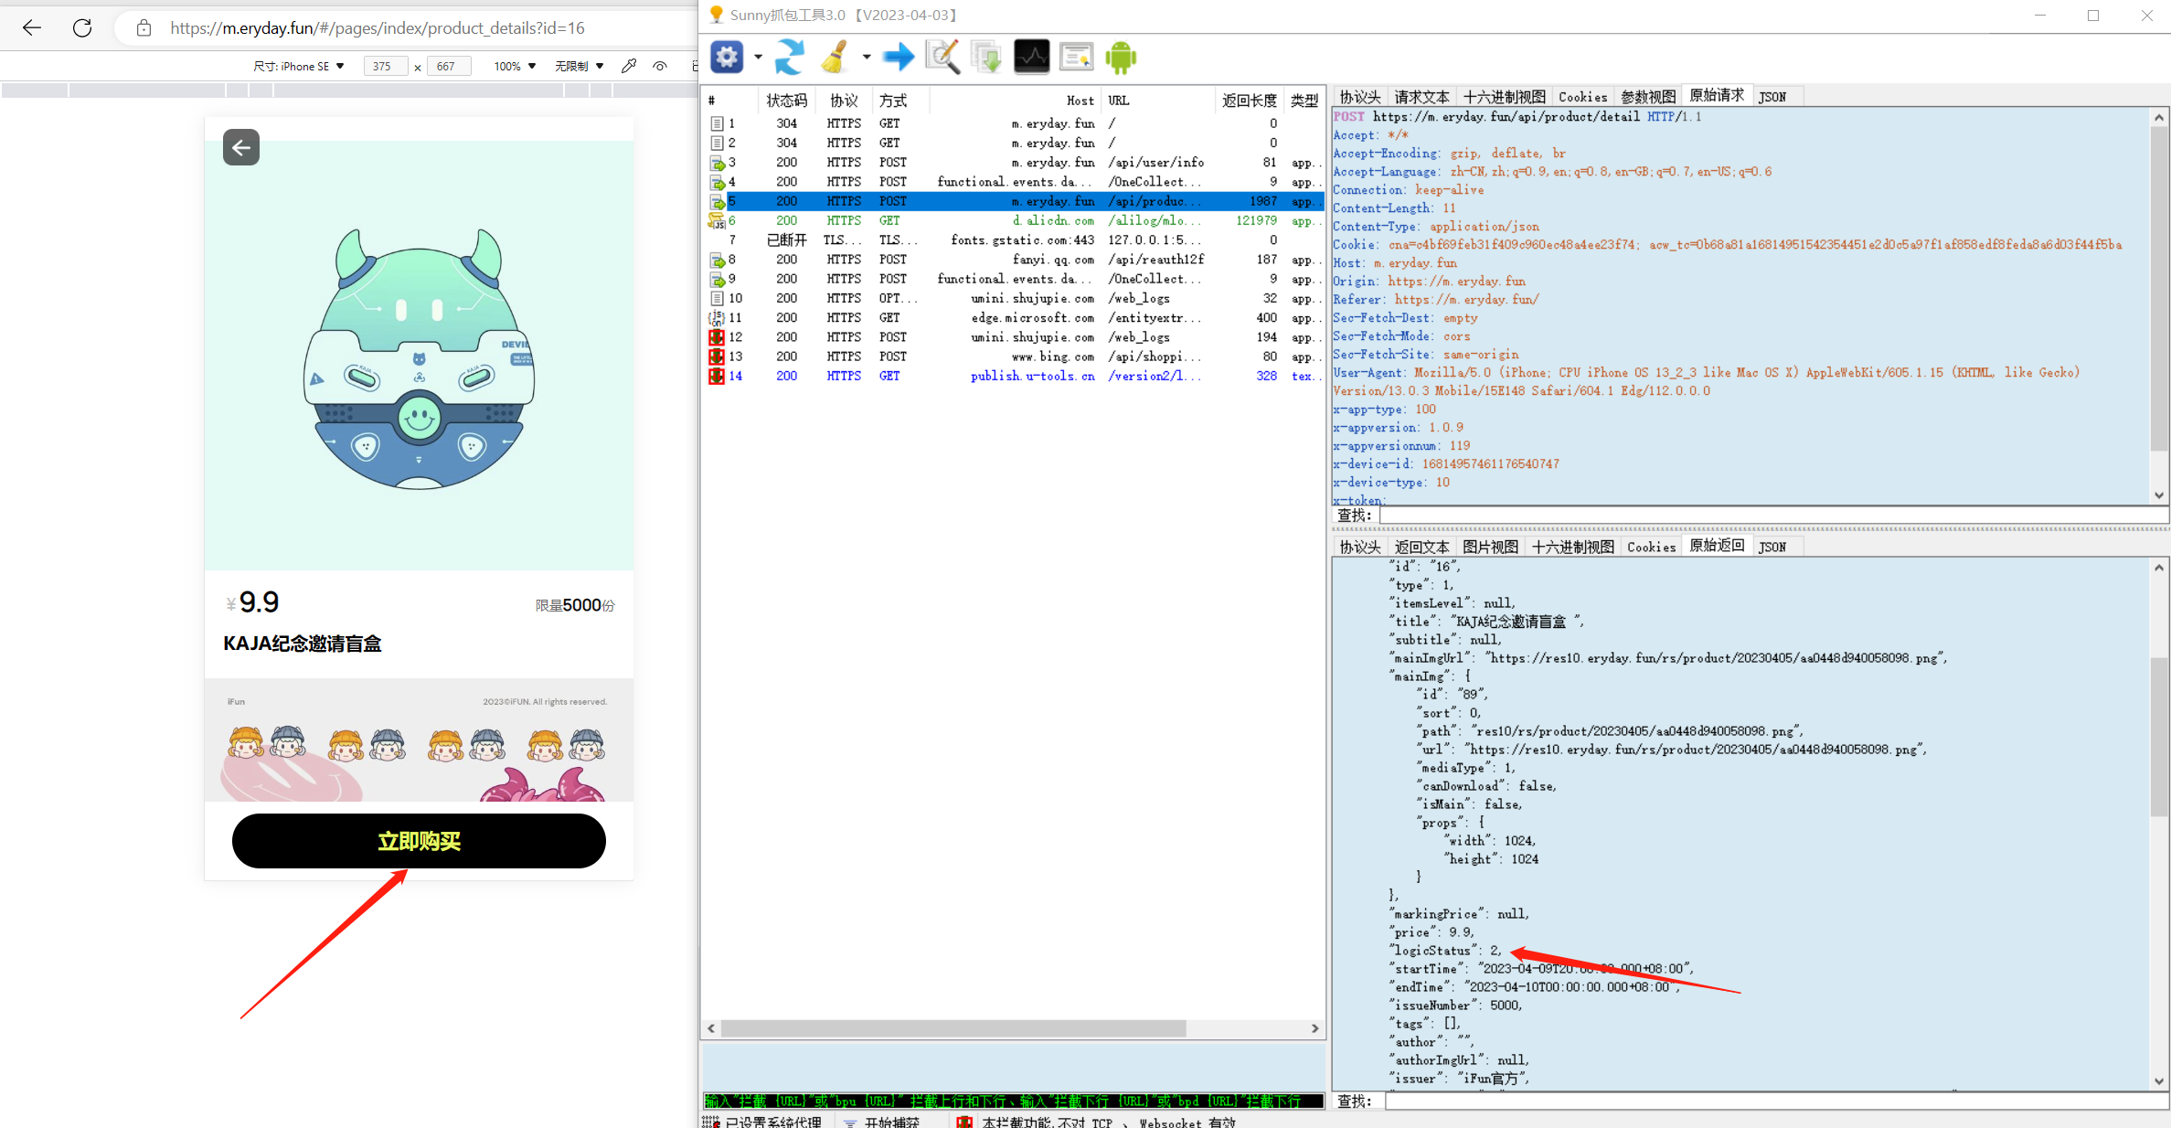Click the address bar lock icon
The height and width of the screenshot is (1128, 2171).
click(144, 27)
